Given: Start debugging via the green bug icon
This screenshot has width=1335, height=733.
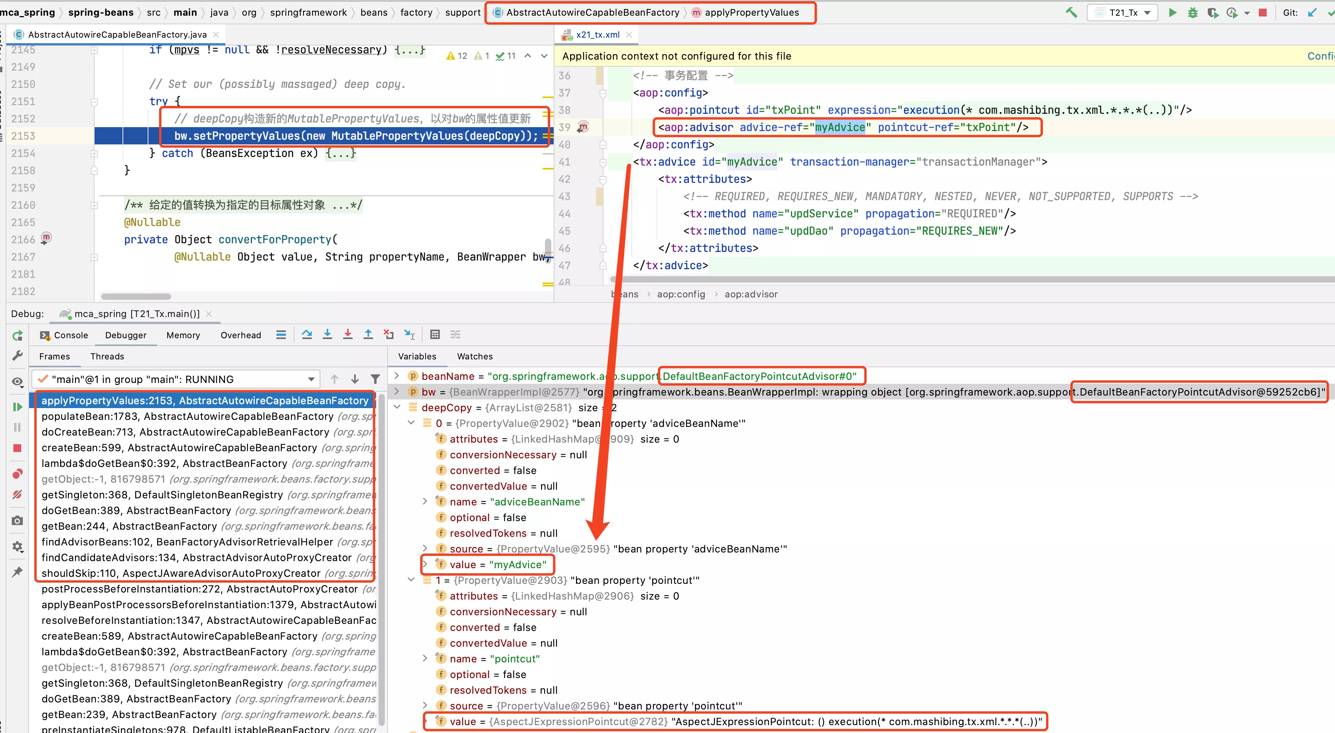Looking at the screenshot, I should pos(1192,13).
